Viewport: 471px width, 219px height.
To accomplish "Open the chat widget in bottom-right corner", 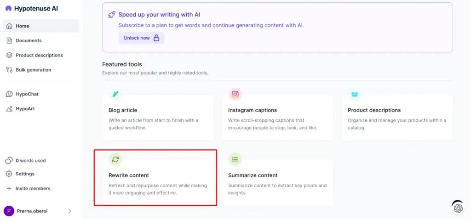I will 458,208.
